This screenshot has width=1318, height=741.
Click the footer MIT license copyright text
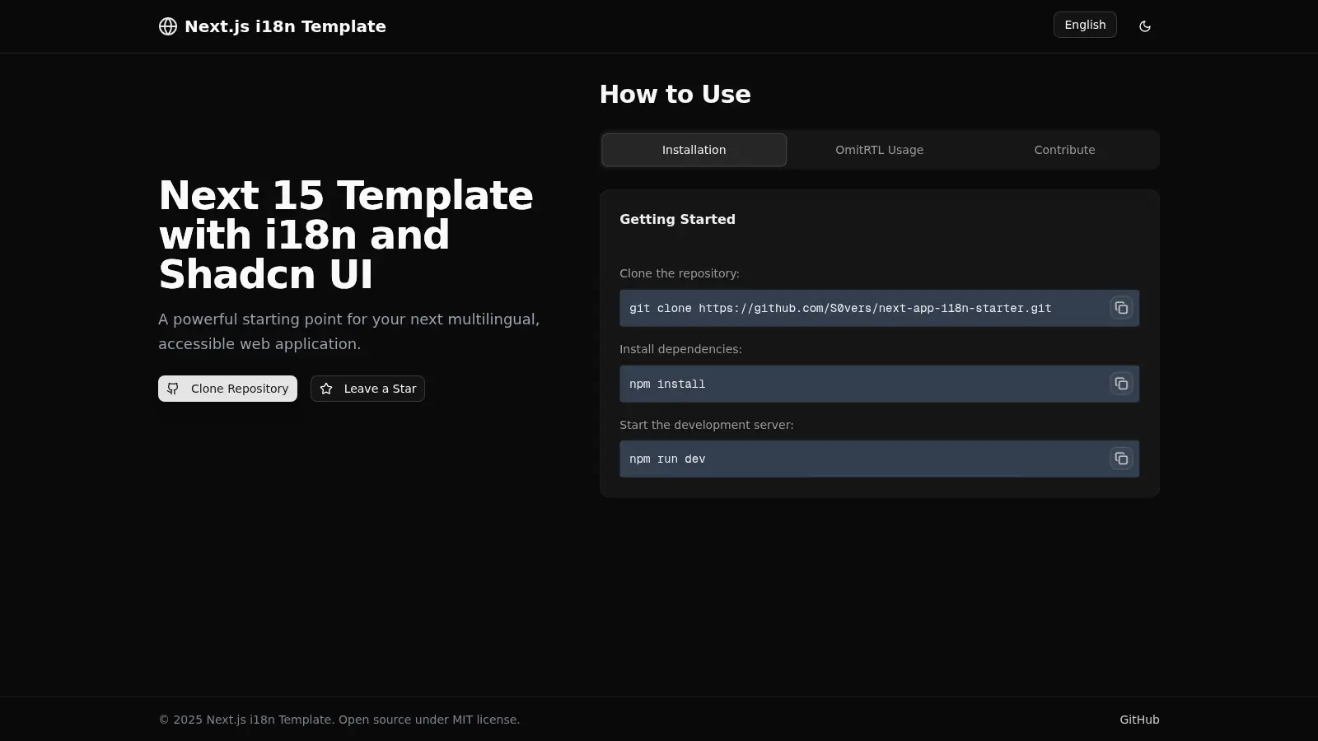pyautogui.click(x=339, y=720)
